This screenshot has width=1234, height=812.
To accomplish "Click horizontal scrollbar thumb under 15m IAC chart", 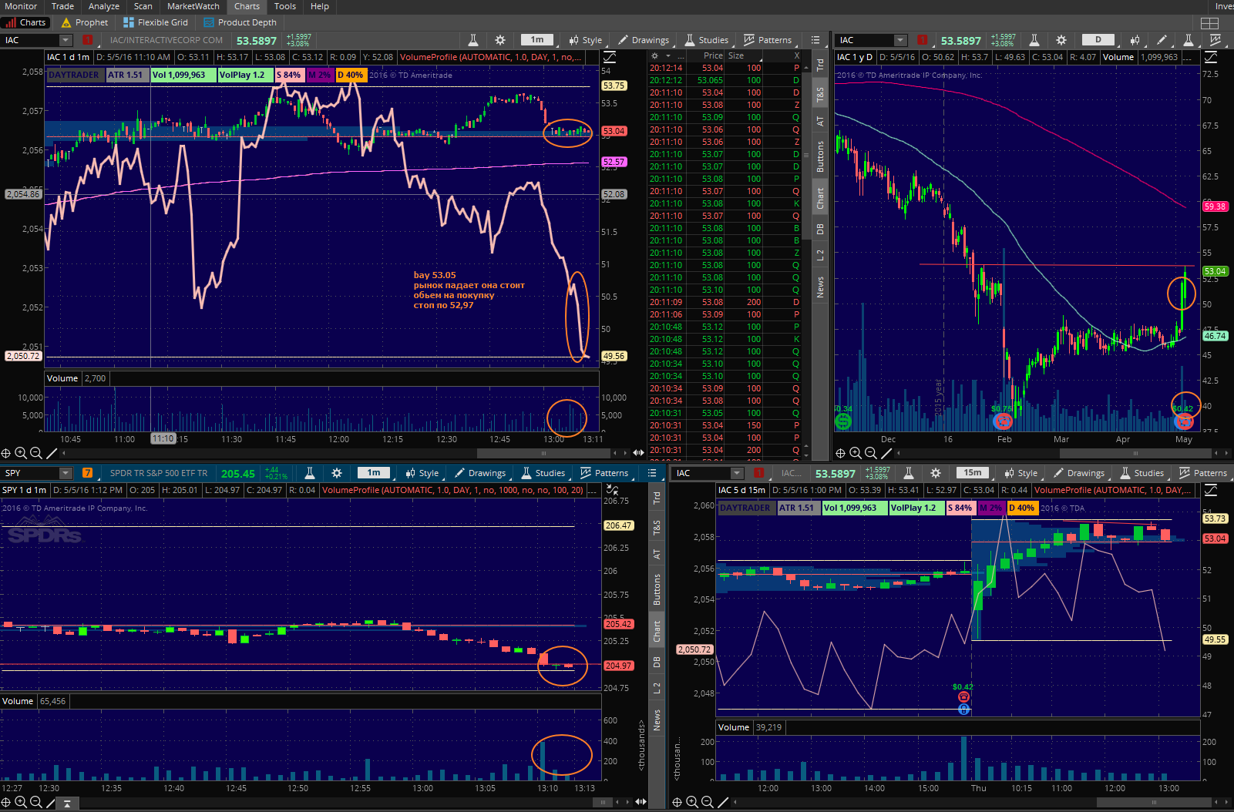I will pos(1154,802).
